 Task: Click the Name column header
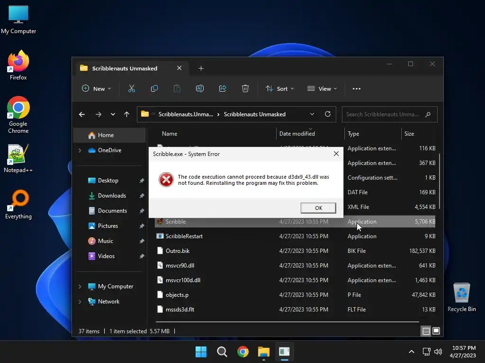pos(170,134)
